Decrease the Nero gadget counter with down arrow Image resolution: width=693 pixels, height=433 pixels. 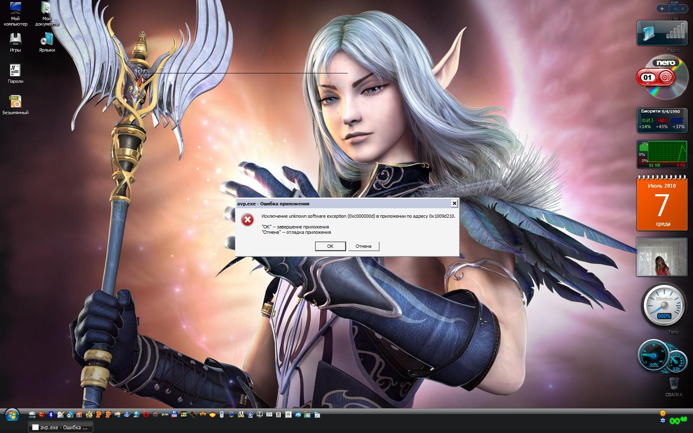(648, 83)
